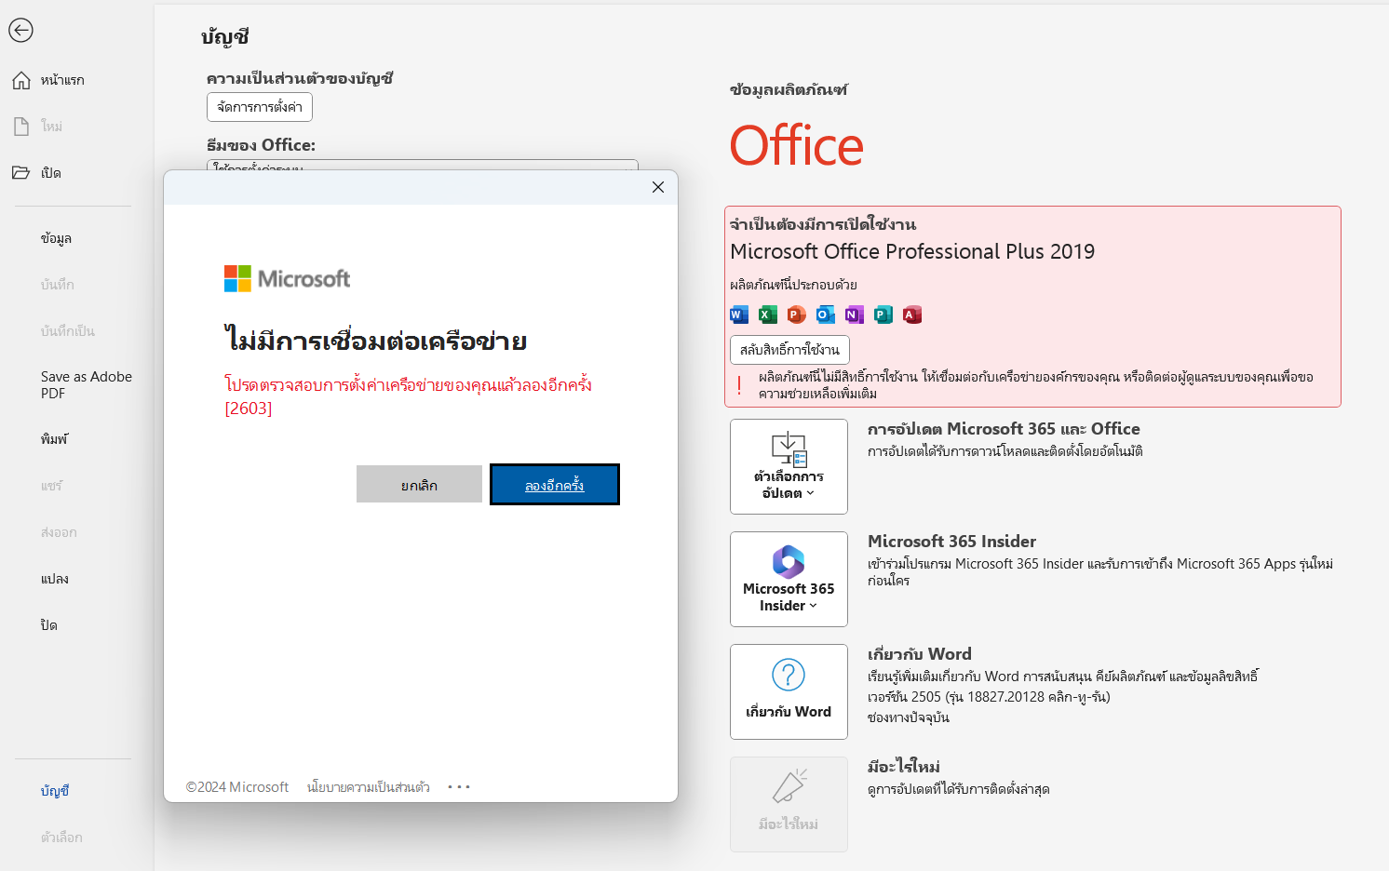Click the error code [2603] text
1389x871 pixels.
[x=249, y=409]
